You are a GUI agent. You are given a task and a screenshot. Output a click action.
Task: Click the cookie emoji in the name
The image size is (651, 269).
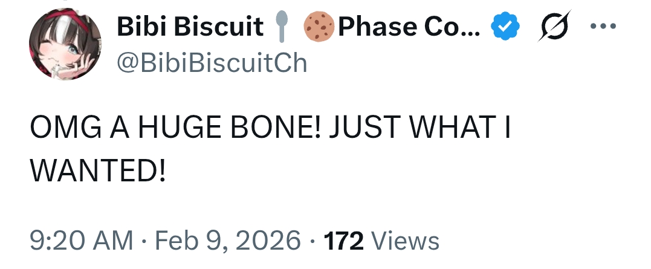pos(319,27)
